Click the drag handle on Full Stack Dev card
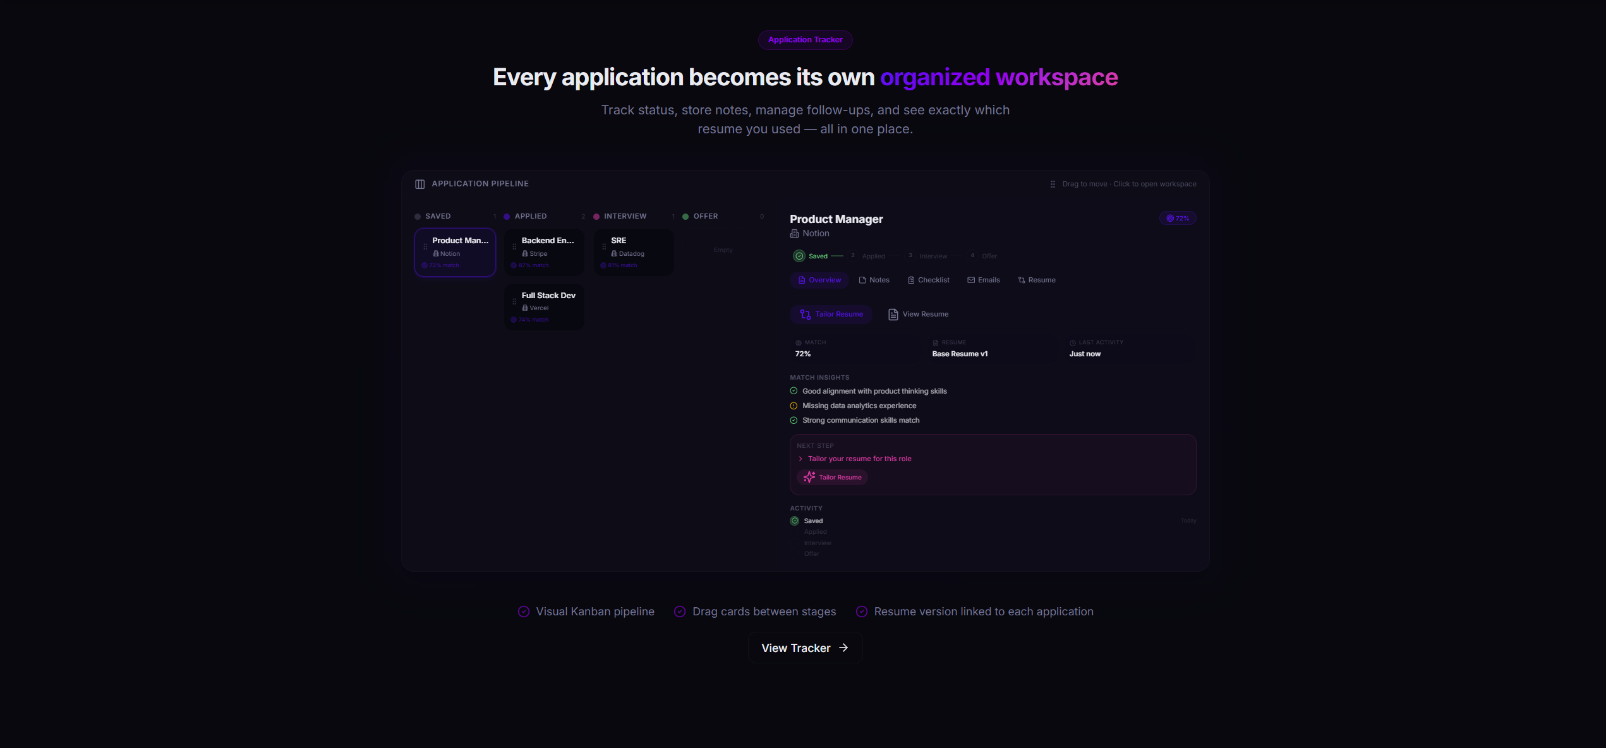This screenshot has height=748, width=1606. tap(514, 302)
